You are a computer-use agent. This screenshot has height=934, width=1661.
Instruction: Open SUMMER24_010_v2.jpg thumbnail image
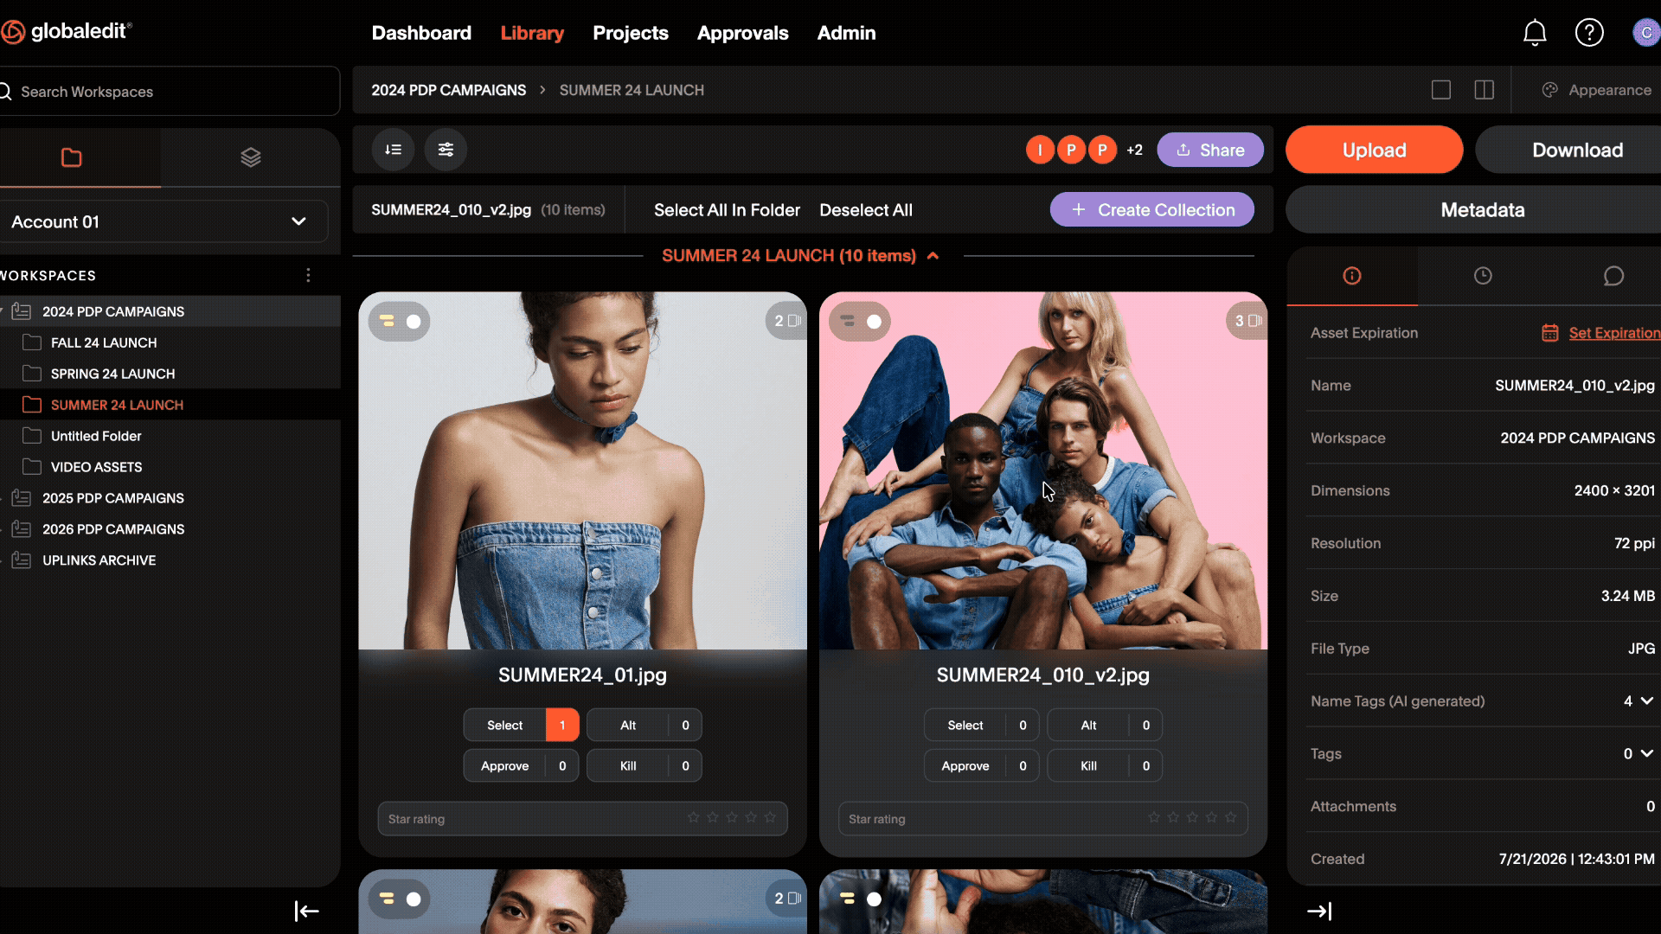click(1043, 471)
